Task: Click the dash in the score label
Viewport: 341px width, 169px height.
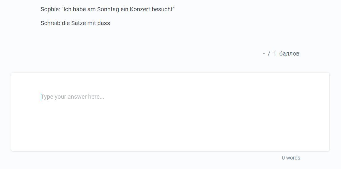Action: point(264,53)
